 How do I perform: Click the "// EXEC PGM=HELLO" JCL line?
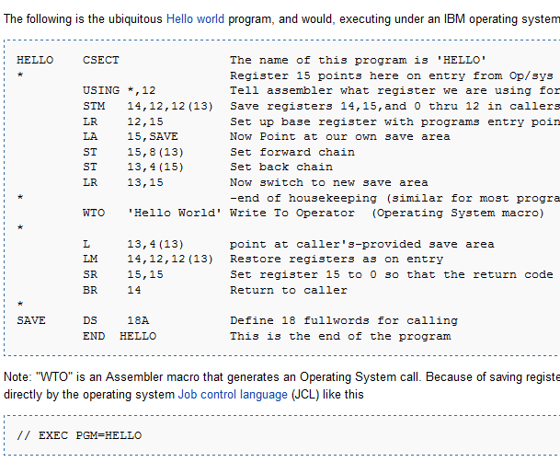coord(79,434)
